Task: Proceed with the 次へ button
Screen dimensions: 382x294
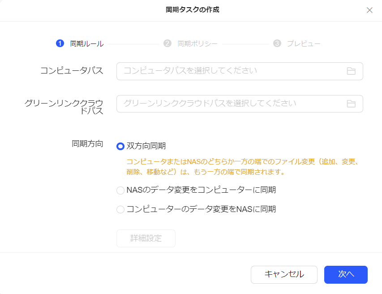Action: [346, 275]
